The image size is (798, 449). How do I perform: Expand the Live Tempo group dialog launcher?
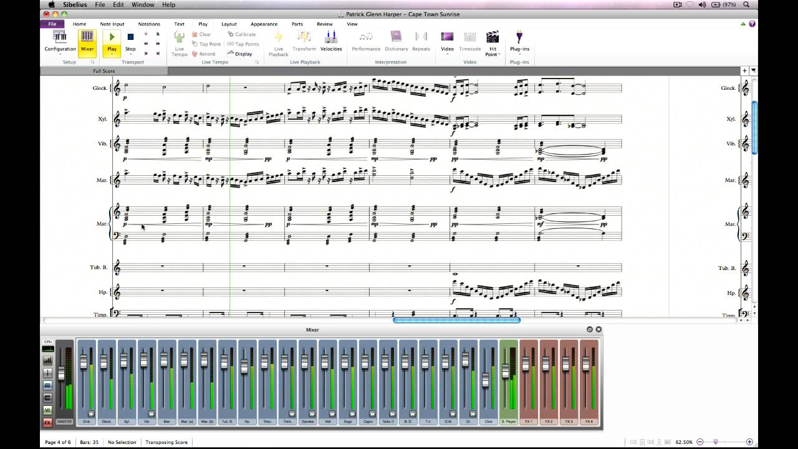pos(257,62)
